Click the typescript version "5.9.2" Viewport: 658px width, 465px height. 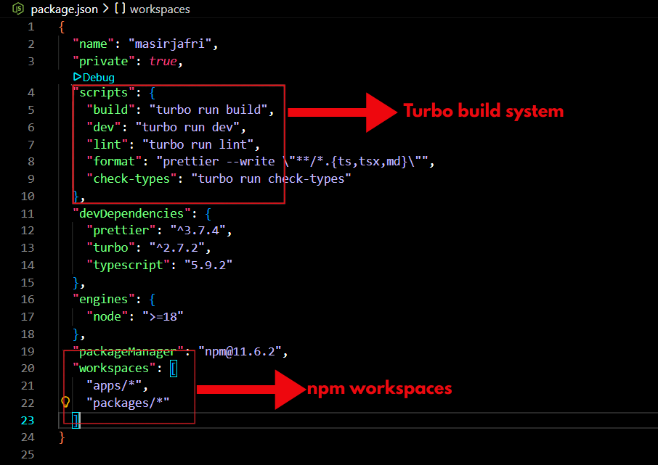[208, 265]
